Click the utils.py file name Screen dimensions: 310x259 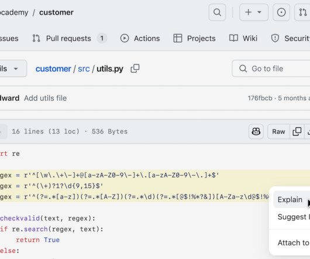(110, 69)
